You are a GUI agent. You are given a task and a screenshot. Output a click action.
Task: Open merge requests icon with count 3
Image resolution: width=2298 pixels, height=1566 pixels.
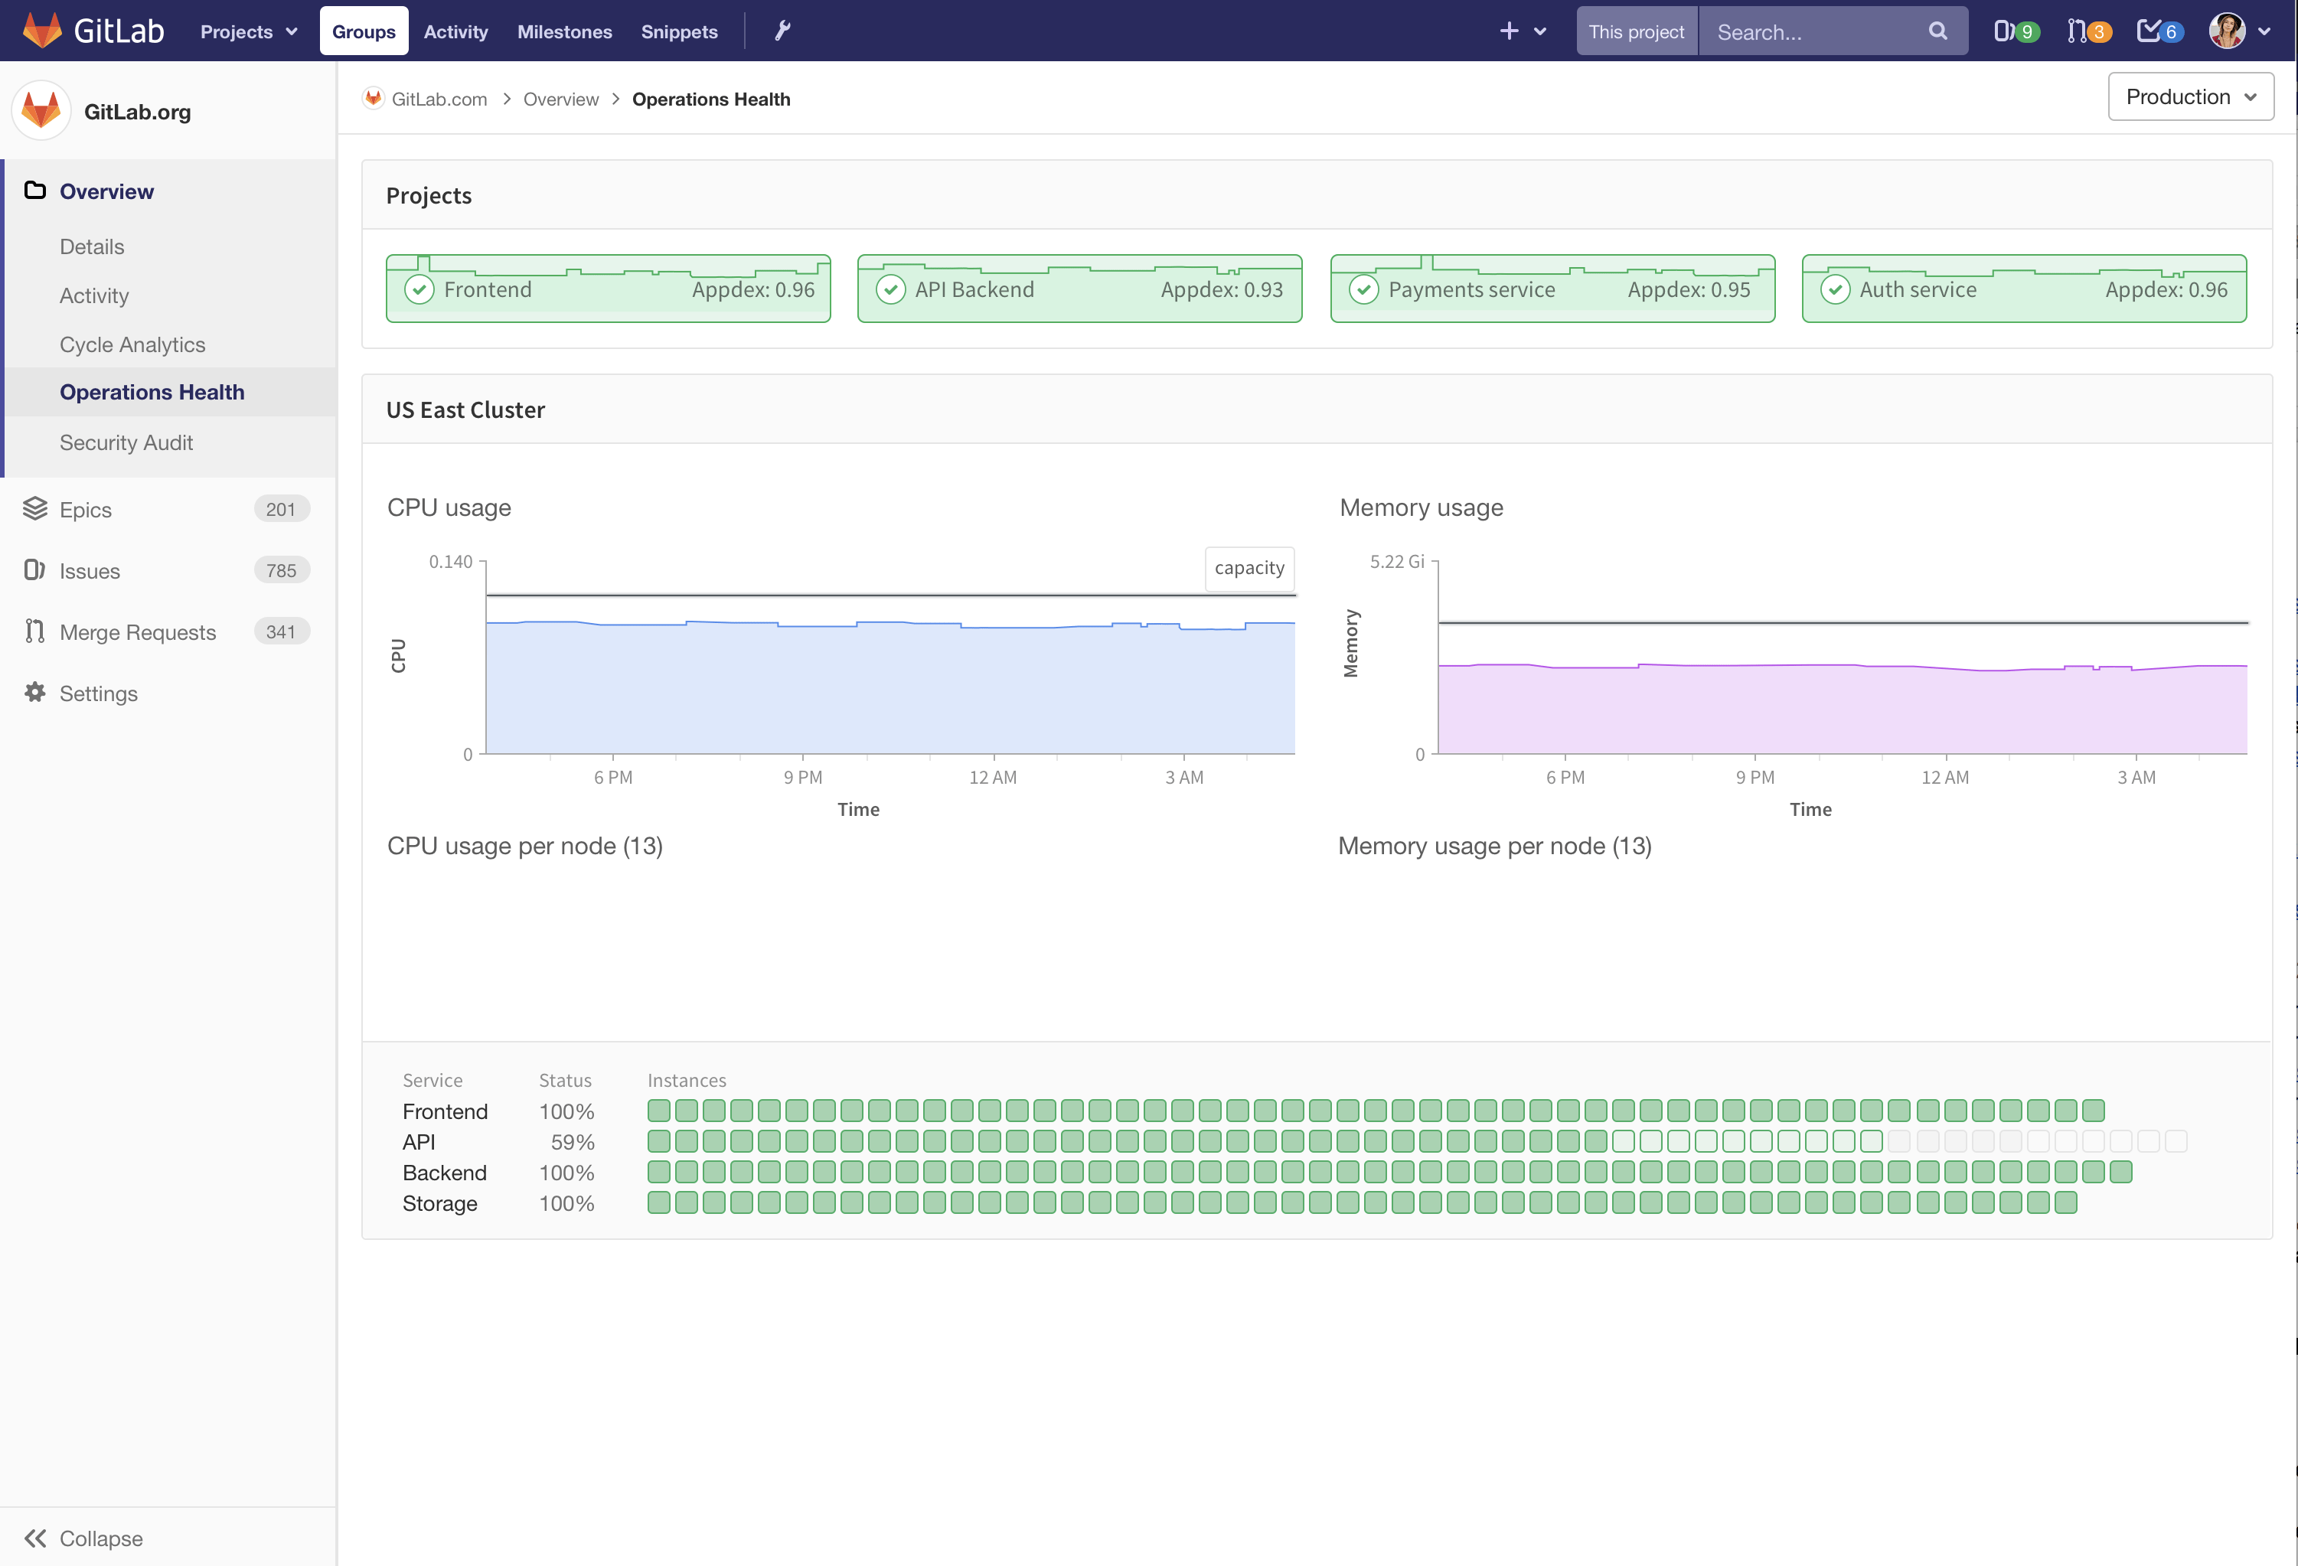2088,31
